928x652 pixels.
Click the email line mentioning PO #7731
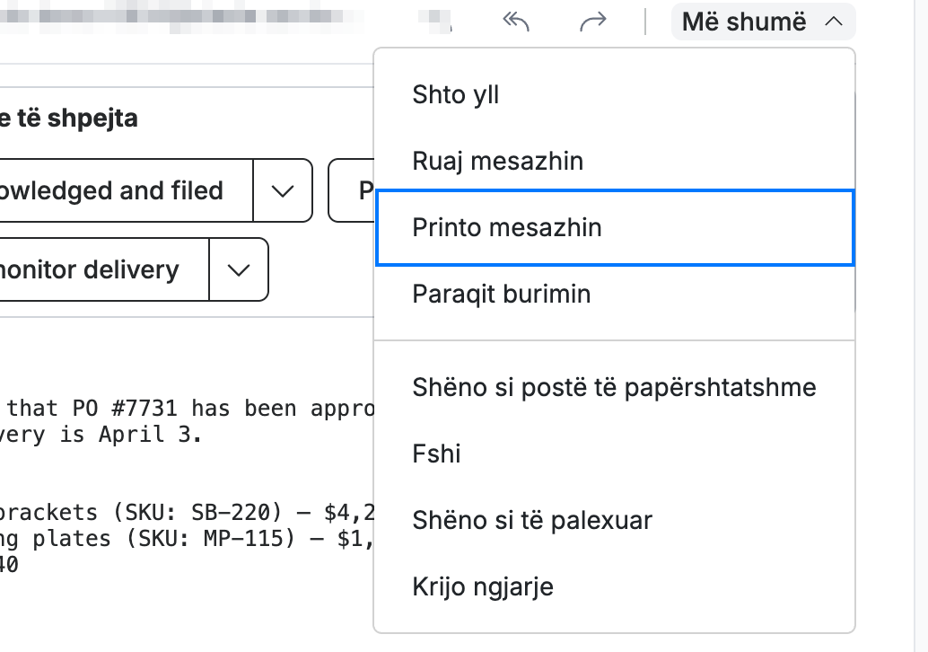coord(187,409)
